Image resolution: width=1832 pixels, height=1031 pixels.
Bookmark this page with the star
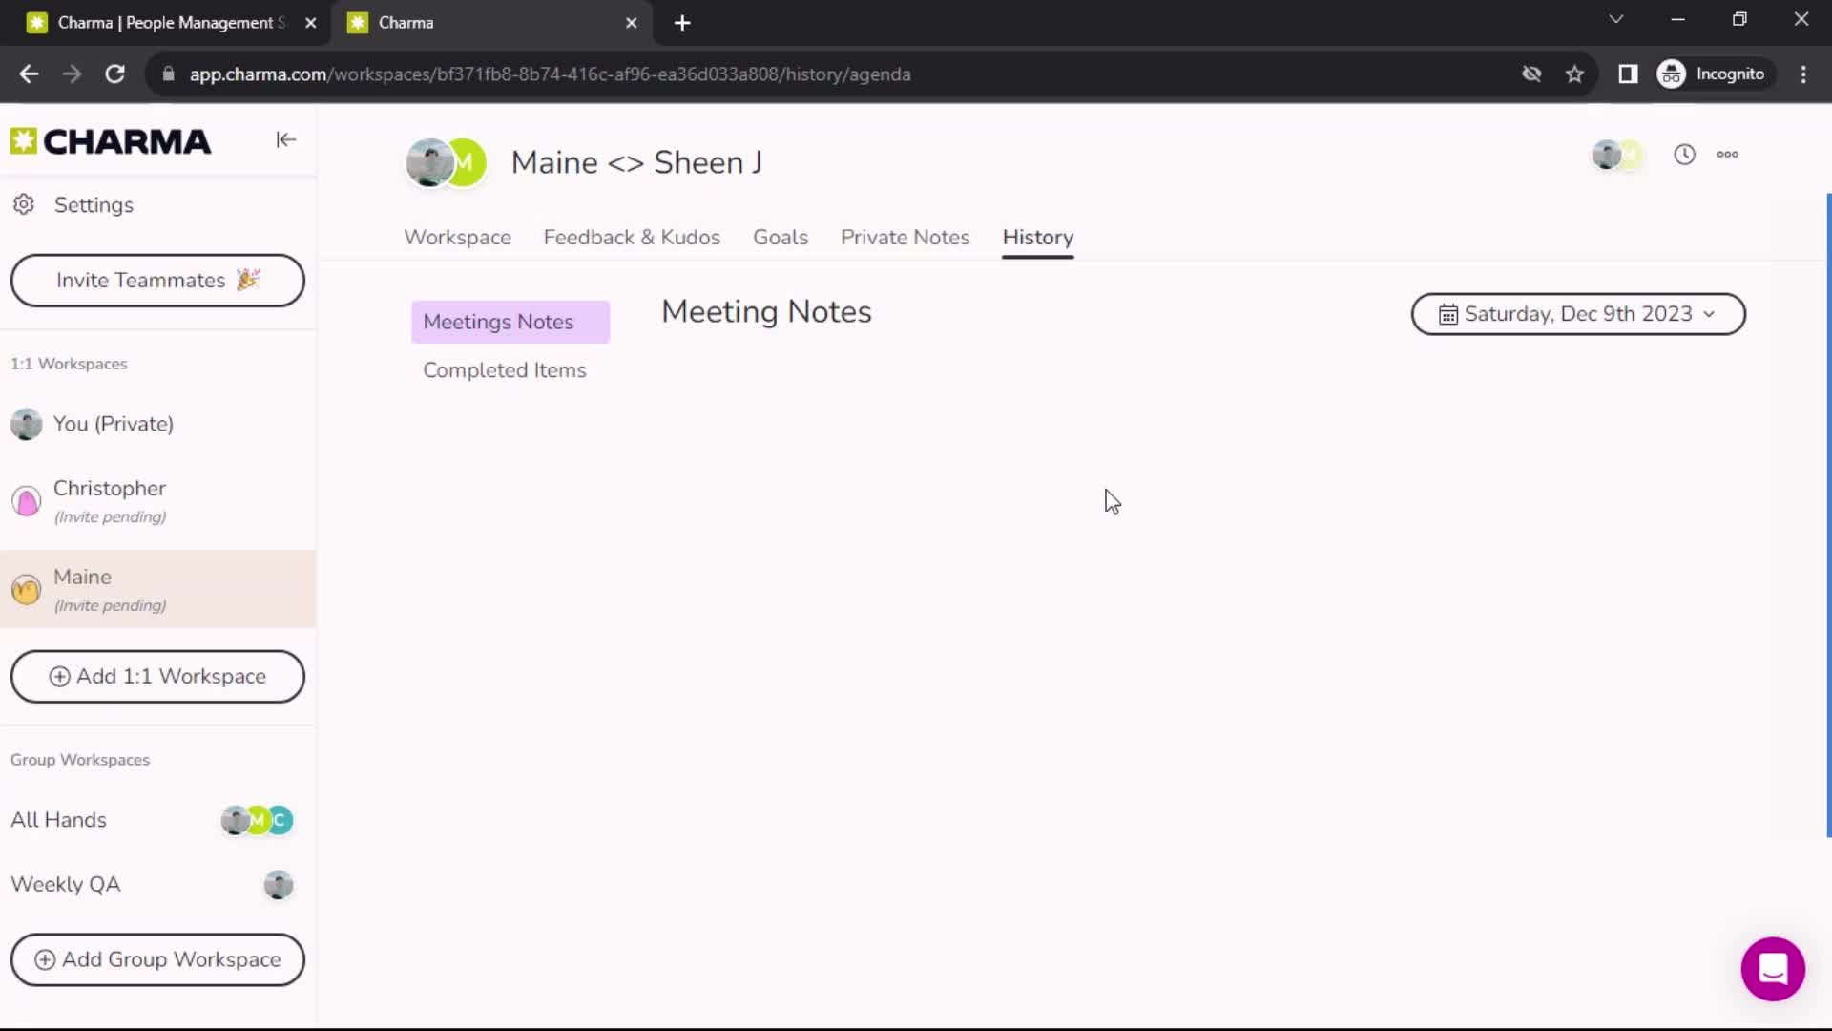[x=1574, y=74]
